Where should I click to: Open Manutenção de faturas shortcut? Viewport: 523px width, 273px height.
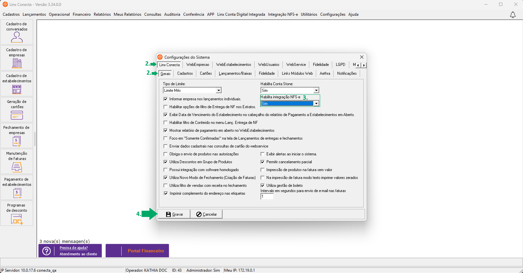coord(17,162)
